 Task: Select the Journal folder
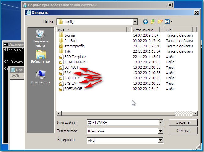(x=70, y=35)
